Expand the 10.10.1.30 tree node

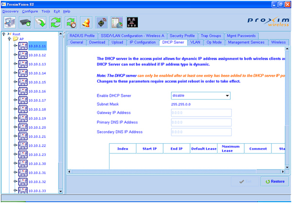(15, 163)
